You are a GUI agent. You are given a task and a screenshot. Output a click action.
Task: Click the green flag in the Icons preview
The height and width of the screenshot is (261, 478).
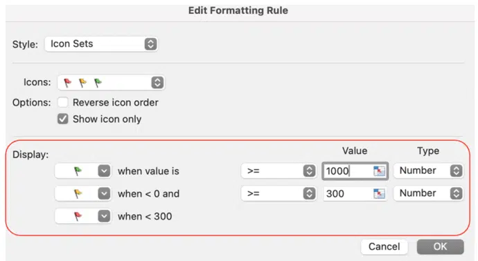(98, 82)
